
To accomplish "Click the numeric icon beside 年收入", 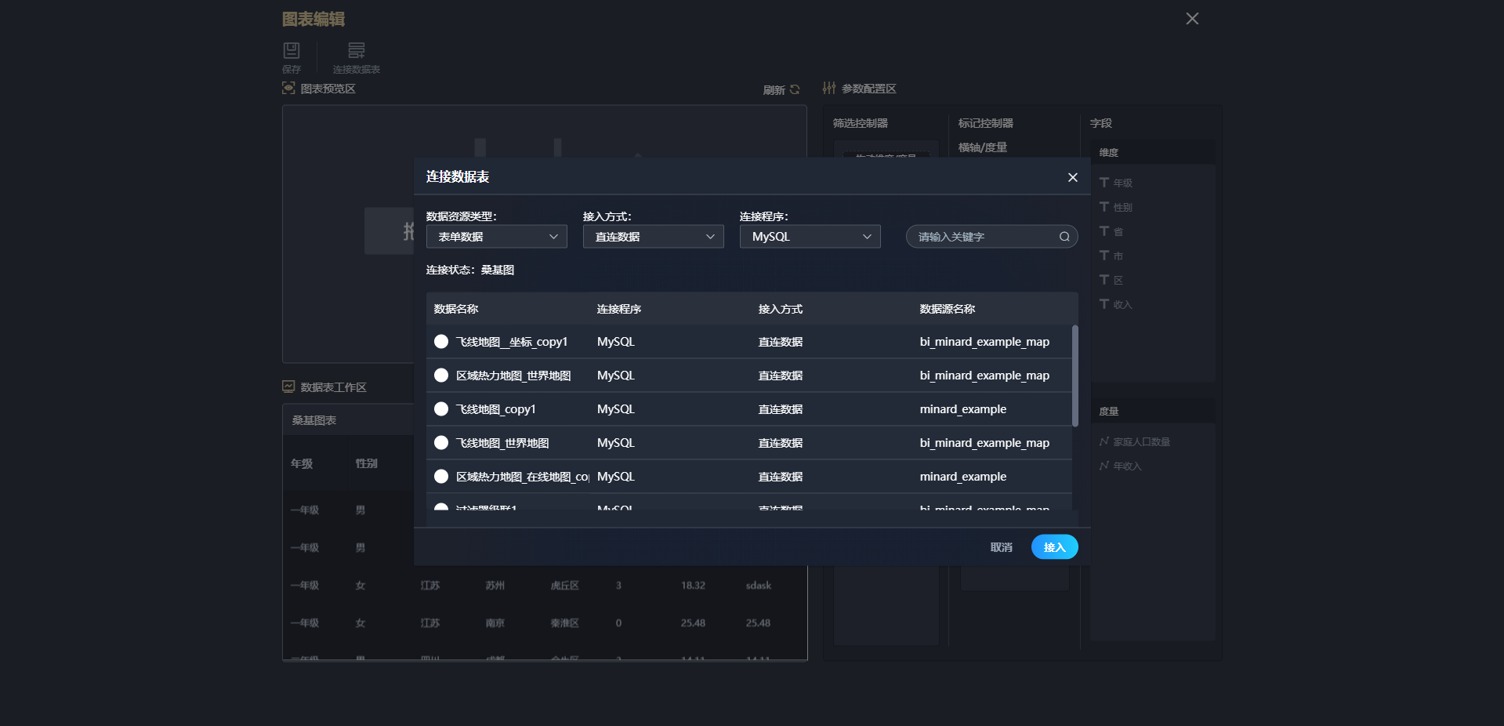I will [1104, 466].
